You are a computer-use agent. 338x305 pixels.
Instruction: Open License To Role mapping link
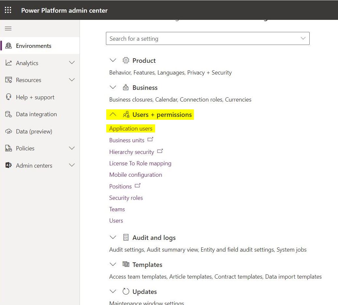tap(140, 163)
